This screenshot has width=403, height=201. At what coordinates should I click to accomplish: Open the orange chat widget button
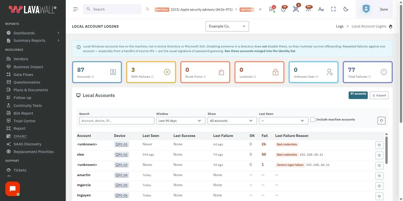coord(13,189)
